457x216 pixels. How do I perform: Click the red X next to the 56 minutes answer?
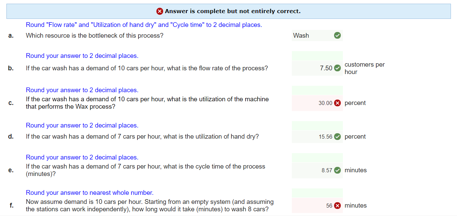pos(337,206)
